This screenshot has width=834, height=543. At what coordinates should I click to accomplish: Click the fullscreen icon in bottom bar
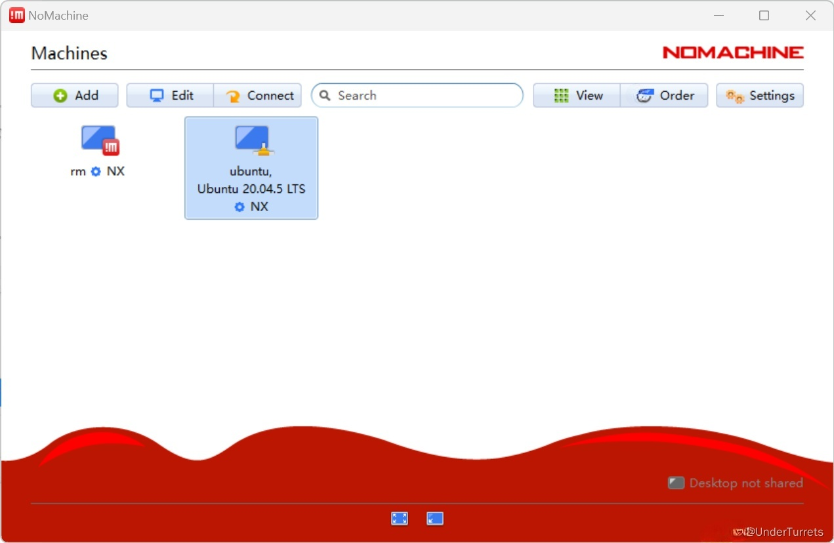coord(400,519)
